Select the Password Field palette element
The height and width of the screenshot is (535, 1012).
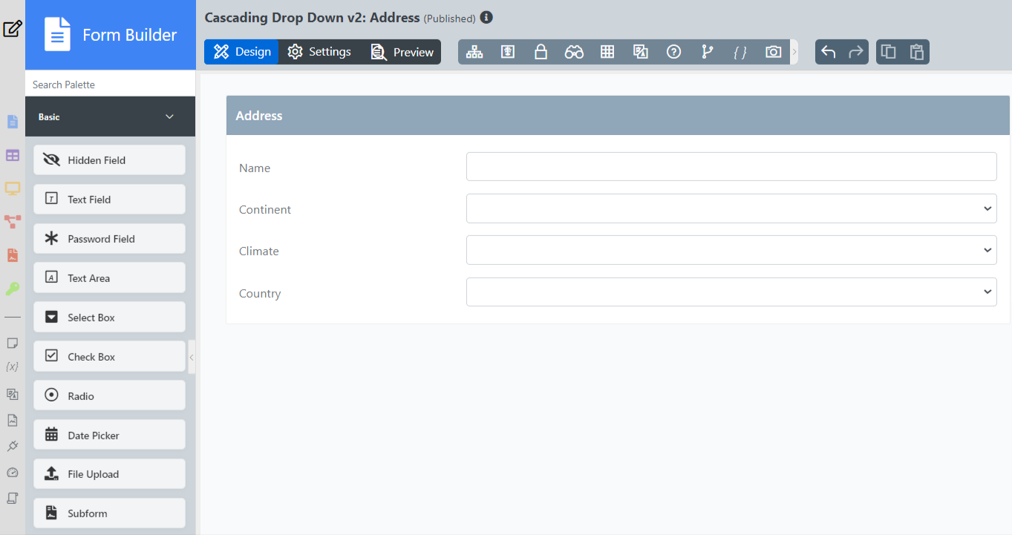[109, 239]
